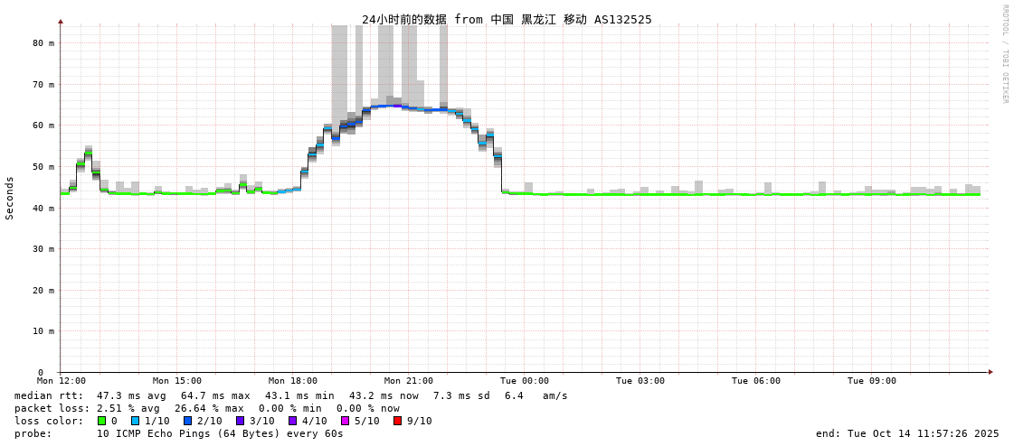
Task: Select the 4/10 loss color swatch
Action: [x=293, y=421]
